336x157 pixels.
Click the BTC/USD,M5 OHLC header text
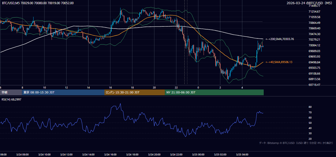click(x=38, y=3)
